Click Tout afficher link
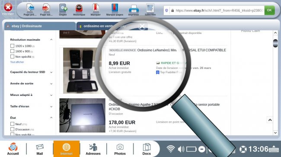Screen dimensions: 281x157 pos(17,62)
